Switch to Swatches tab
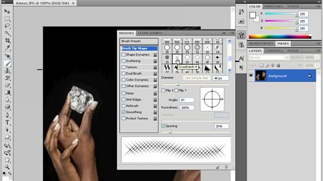Image resolution: width=323 pixels, height=181 pixels. pos(274,7)
